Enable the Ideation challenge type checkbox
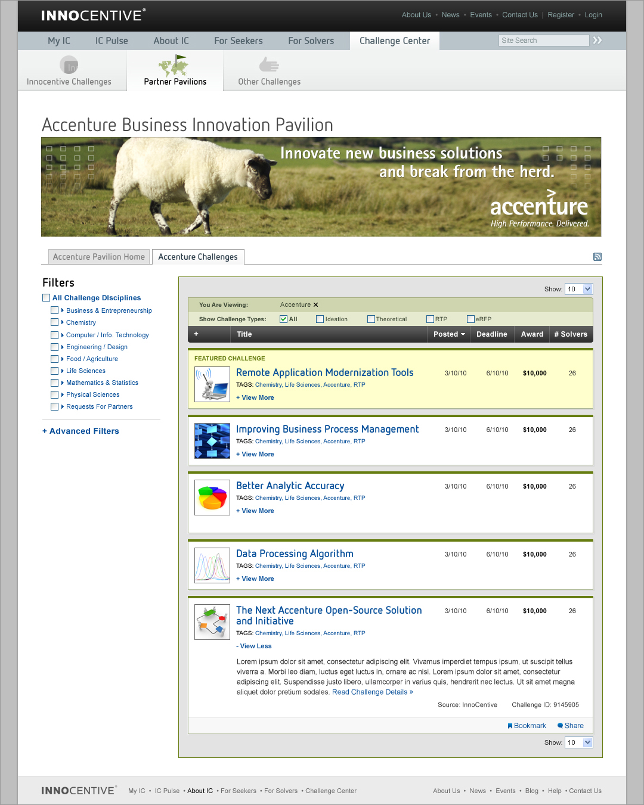The width and height of the screenshot is (644, 805). 320,319
